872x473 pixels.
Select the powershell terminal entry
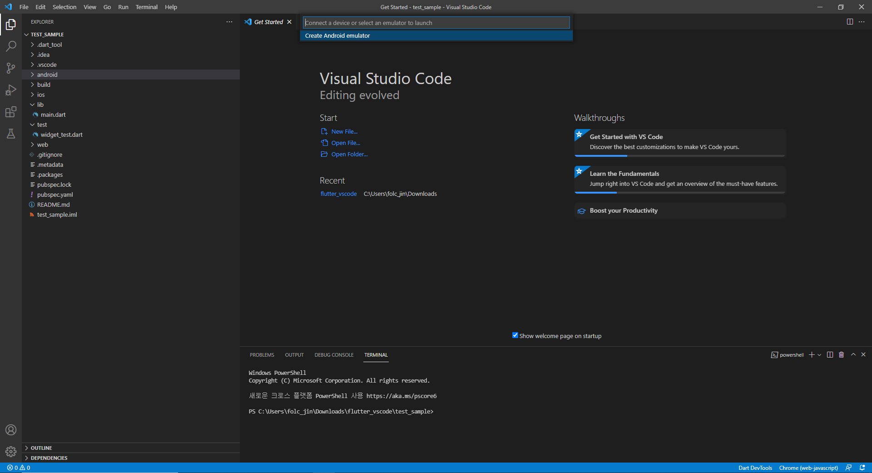pyautogui.click(x=788, y=355)
